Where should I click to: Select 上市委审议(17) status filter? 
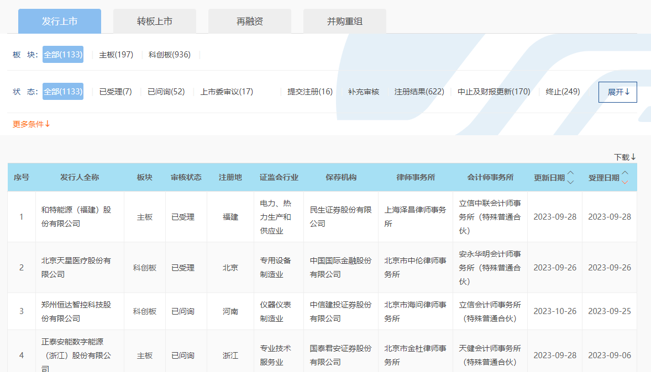pyautogui.click(x=227, y=92)
